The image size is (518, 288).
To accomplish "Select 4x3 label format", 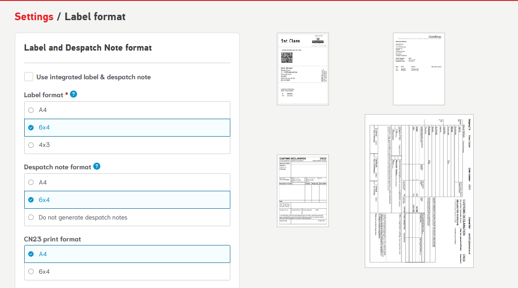I will click(x=30, y=145).
